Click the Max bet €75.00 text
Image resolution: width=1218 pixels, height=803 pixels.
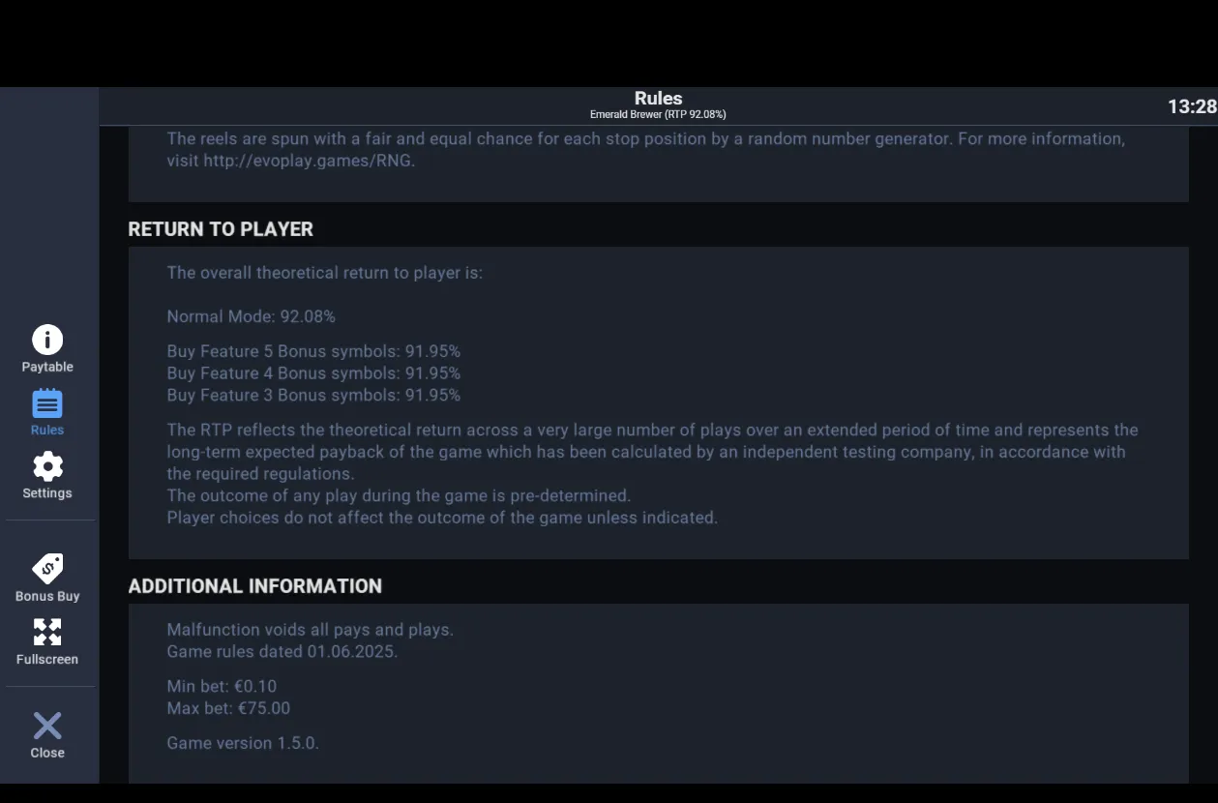click(x=228, y=708)
